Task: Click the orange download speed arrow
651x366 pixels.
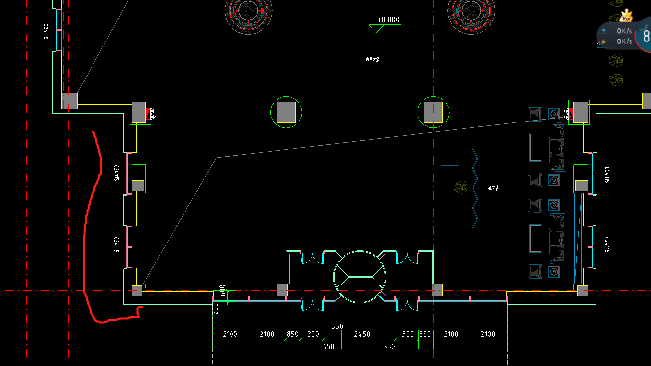Action: click(604, 41)
